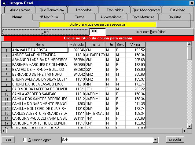Close the Listagem Geral window
The height and width of the screenshot is (145, 195).
[x=191, y=3]
